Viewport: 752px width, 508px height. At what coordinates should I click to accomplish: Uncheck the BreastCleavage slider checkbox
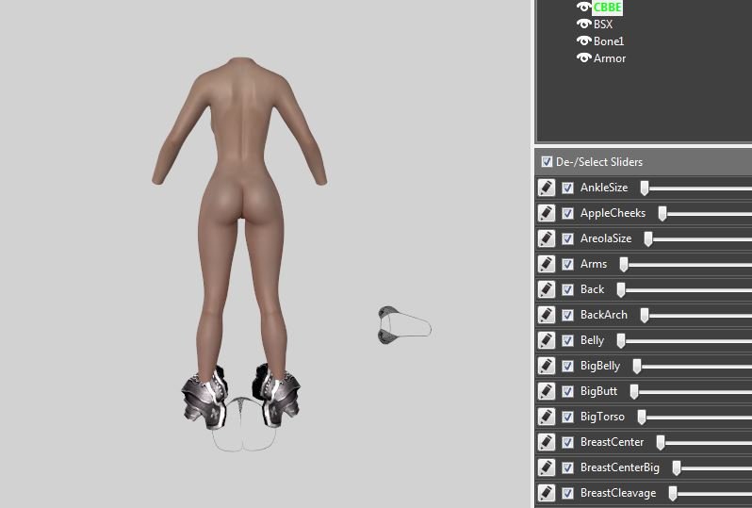[567, 493]
